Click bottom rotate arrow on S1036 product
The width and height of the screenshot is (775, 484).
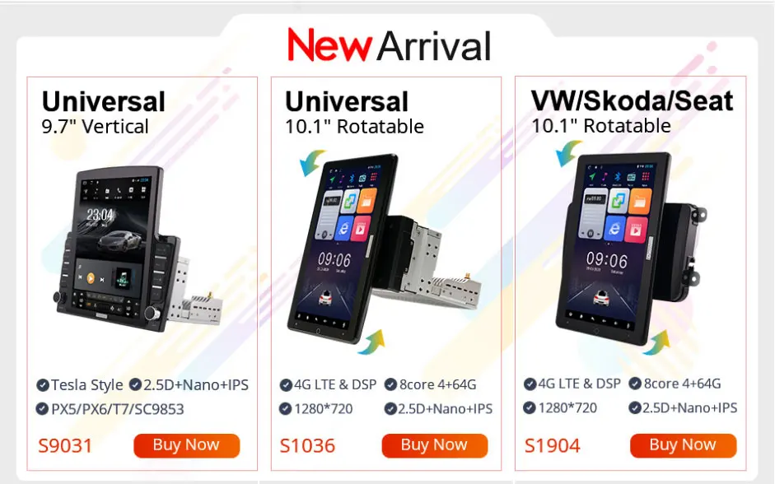371,342
